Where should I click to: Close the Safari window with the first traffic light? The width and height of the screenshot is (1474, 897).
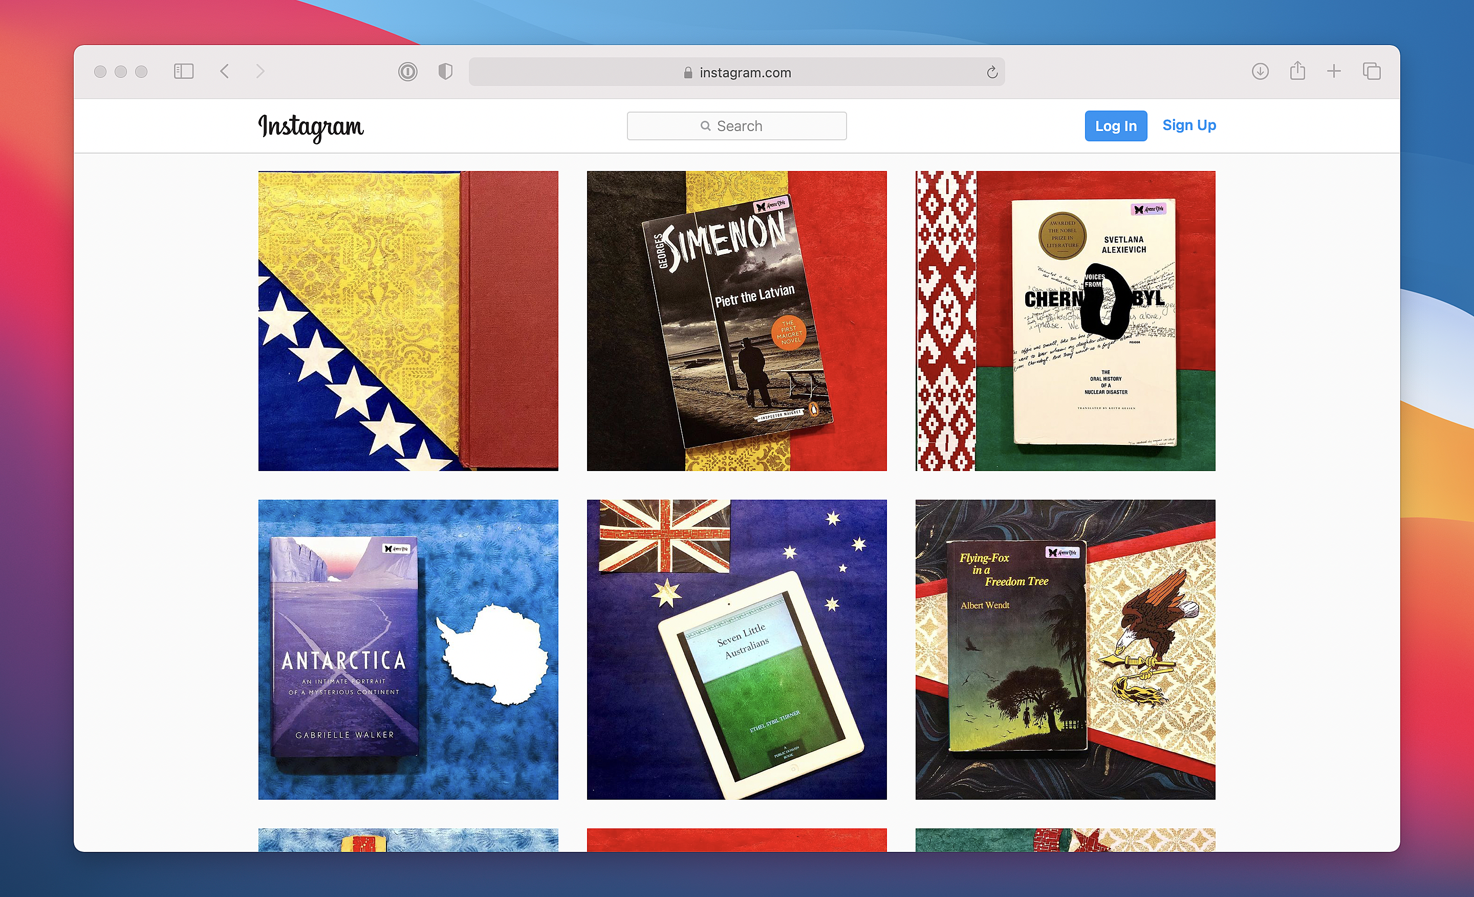point(100,72)
